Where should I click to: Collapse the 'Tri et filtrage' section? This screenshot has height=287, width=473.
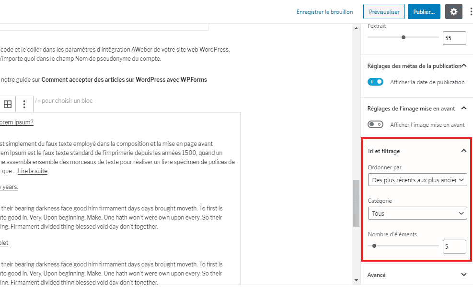pyautogui.click(x=463, y=150)
